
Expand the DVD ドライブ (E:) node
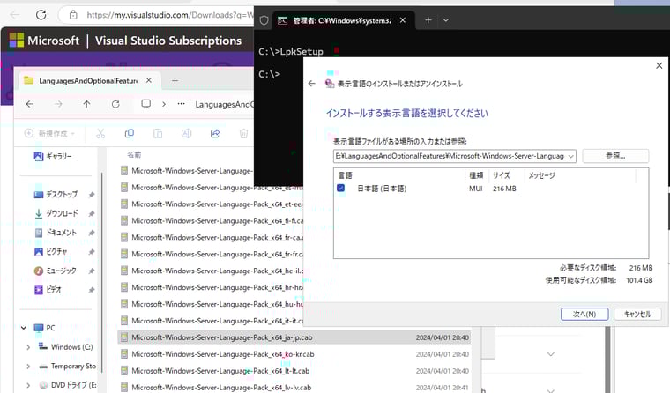[28, 385]
